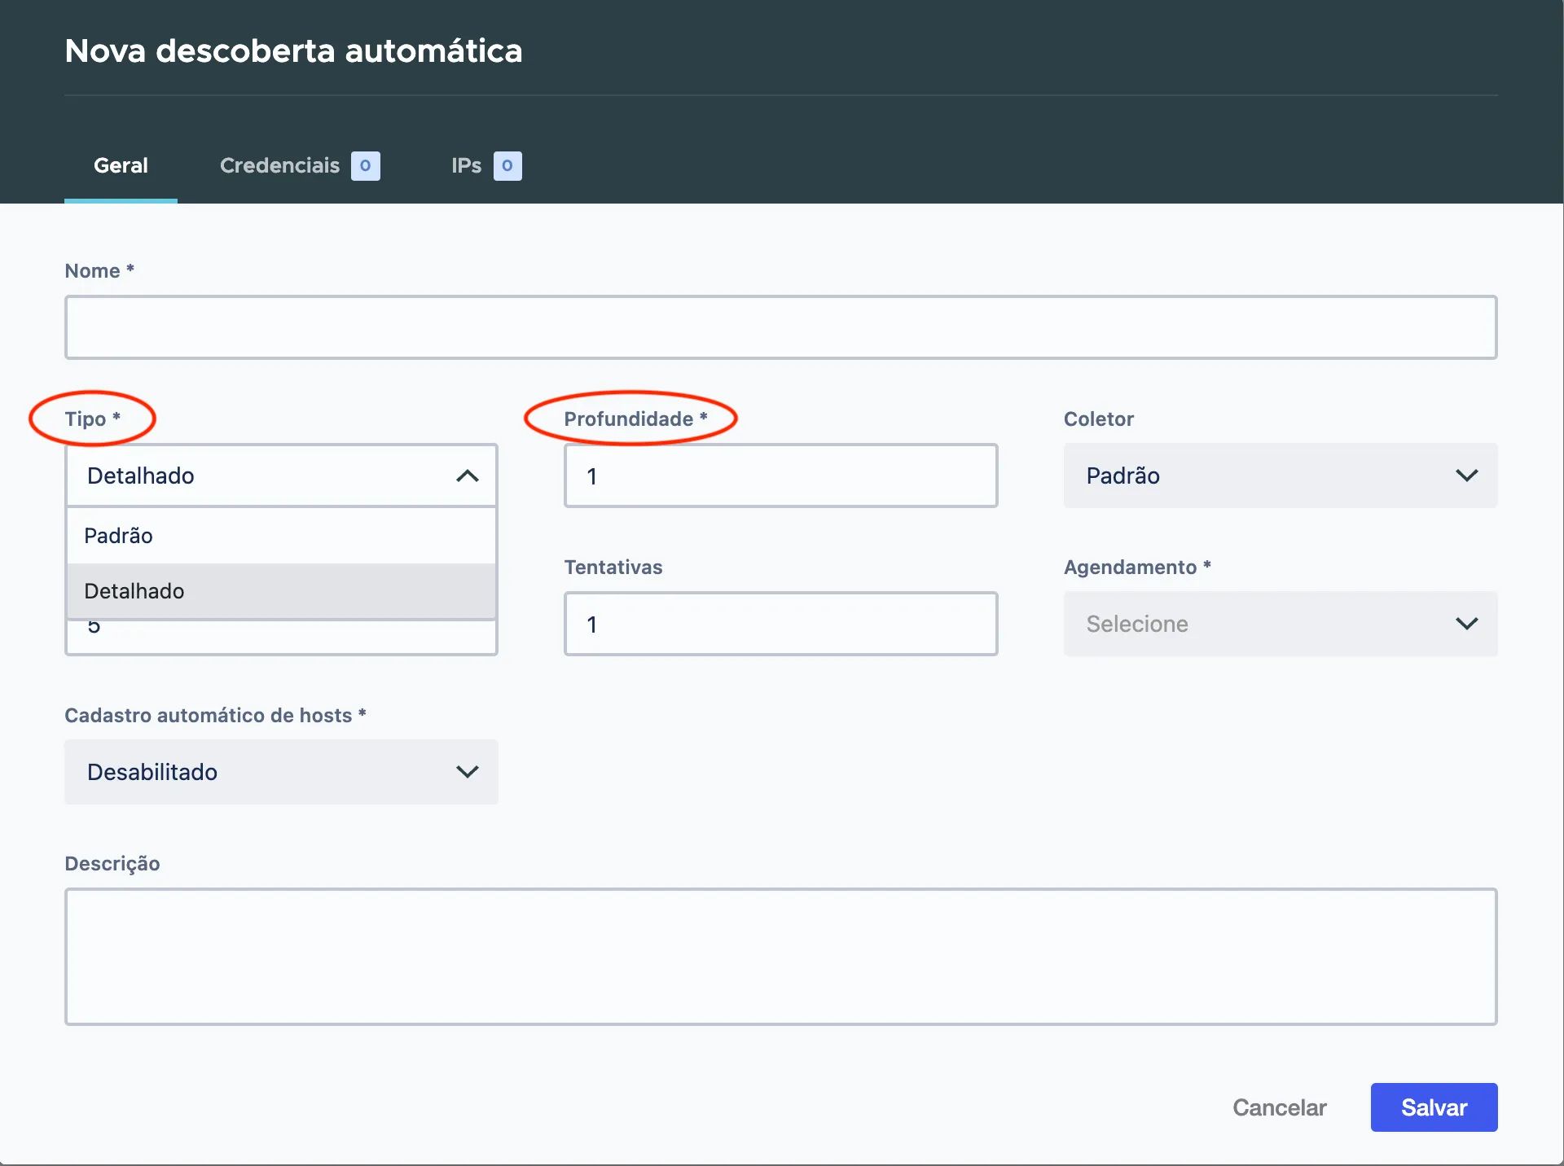Image resolution: width=1564 pixels, height=1166 pixels.
Task: Click the Coletor label
Action: coord(1098,419)
